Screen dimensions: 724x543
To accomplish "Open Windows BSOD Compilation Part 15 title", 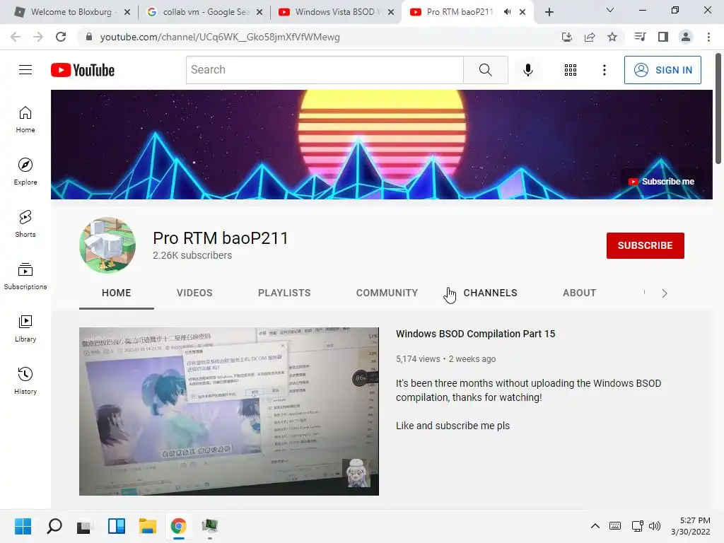I will (x=476, y=334).
